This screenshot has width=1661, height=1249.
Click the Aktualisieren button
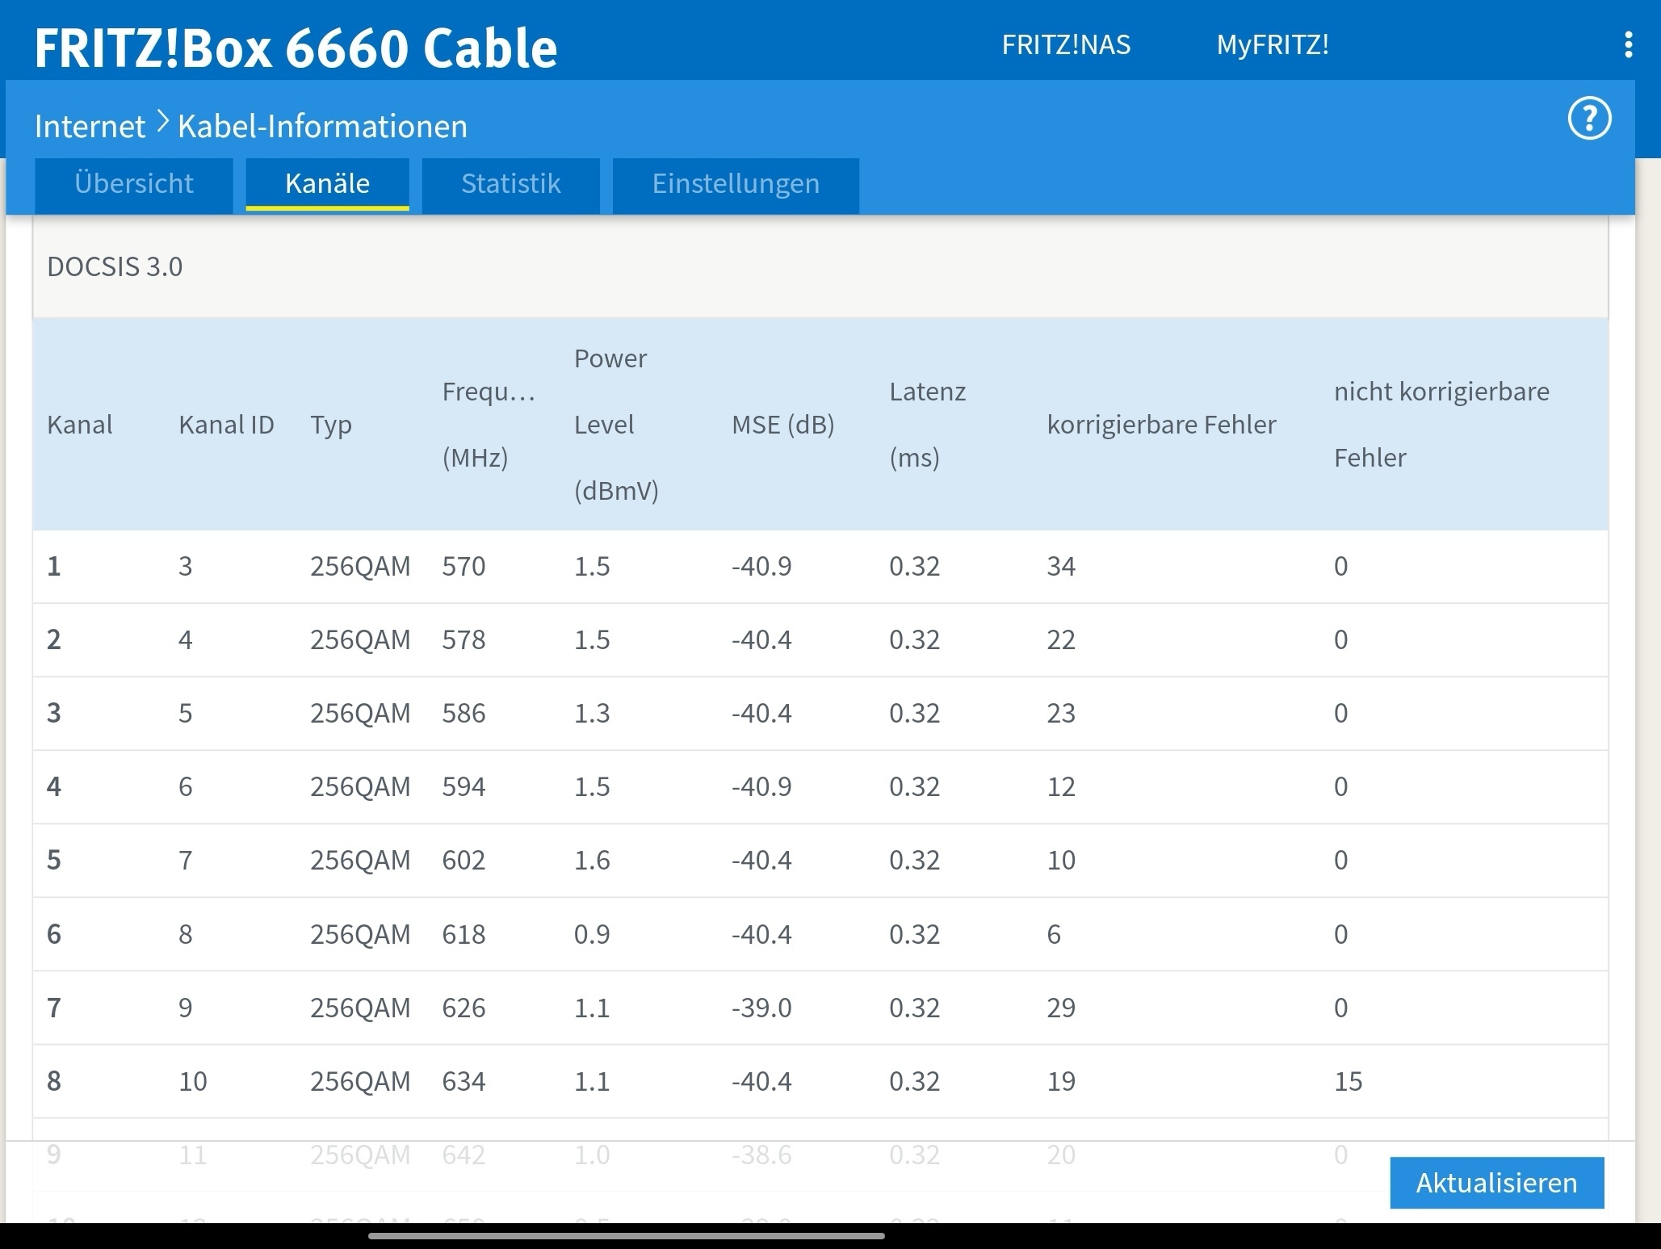click(1496, 1183)
